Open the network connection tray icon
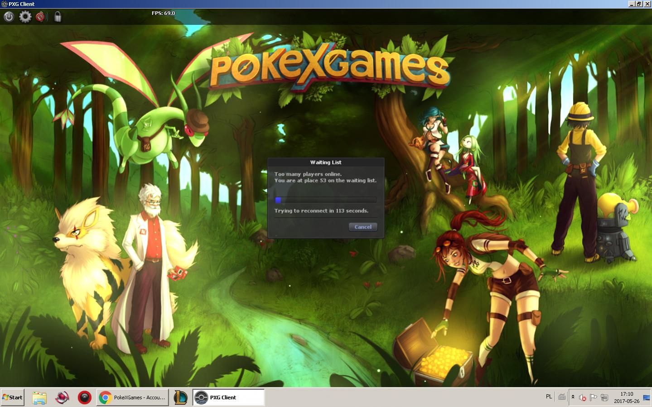 [x=604, y=397]
